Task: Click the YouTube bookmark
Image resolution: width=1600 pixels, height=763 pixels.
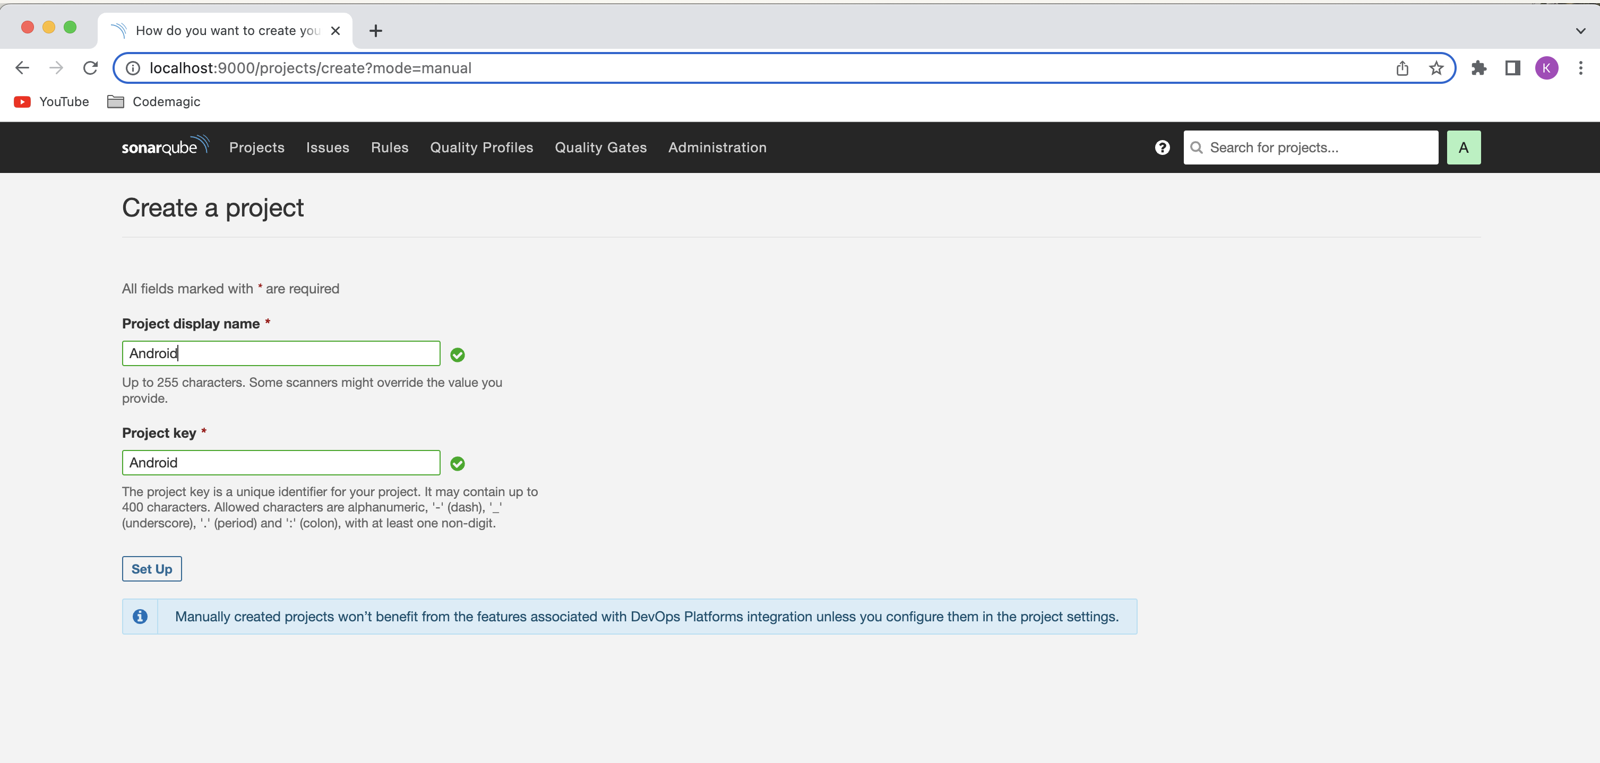Action: [x=51, y=102]
